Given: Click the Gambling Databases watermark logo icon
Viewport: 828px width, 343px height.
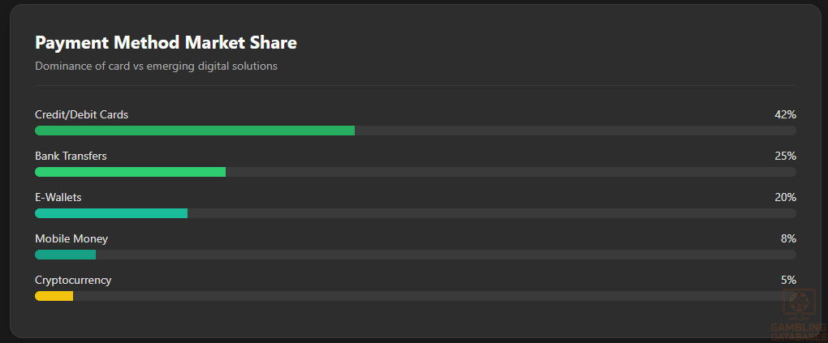Looking at the screenshot, I should 797,303.
